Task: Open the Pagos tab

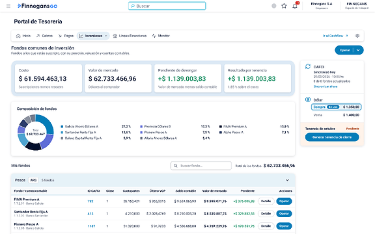Action: (66, 36)
